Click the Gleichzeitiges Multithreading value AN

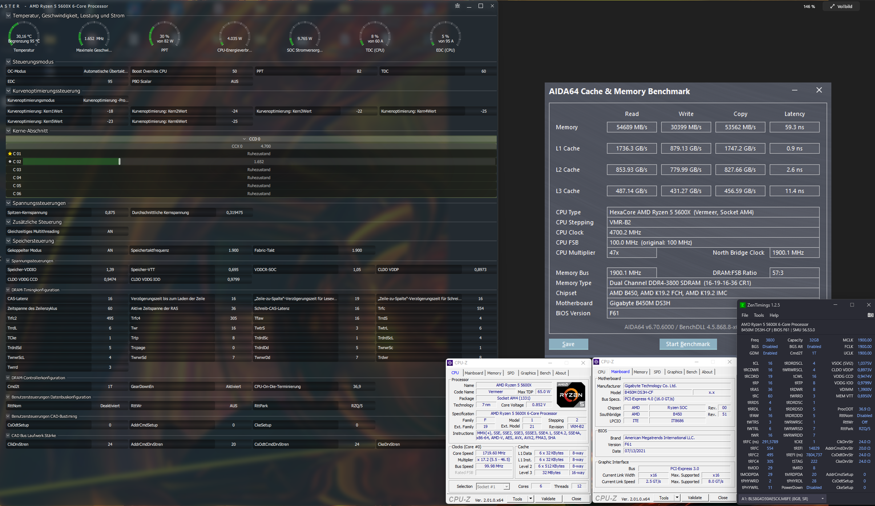click(110, 231)
